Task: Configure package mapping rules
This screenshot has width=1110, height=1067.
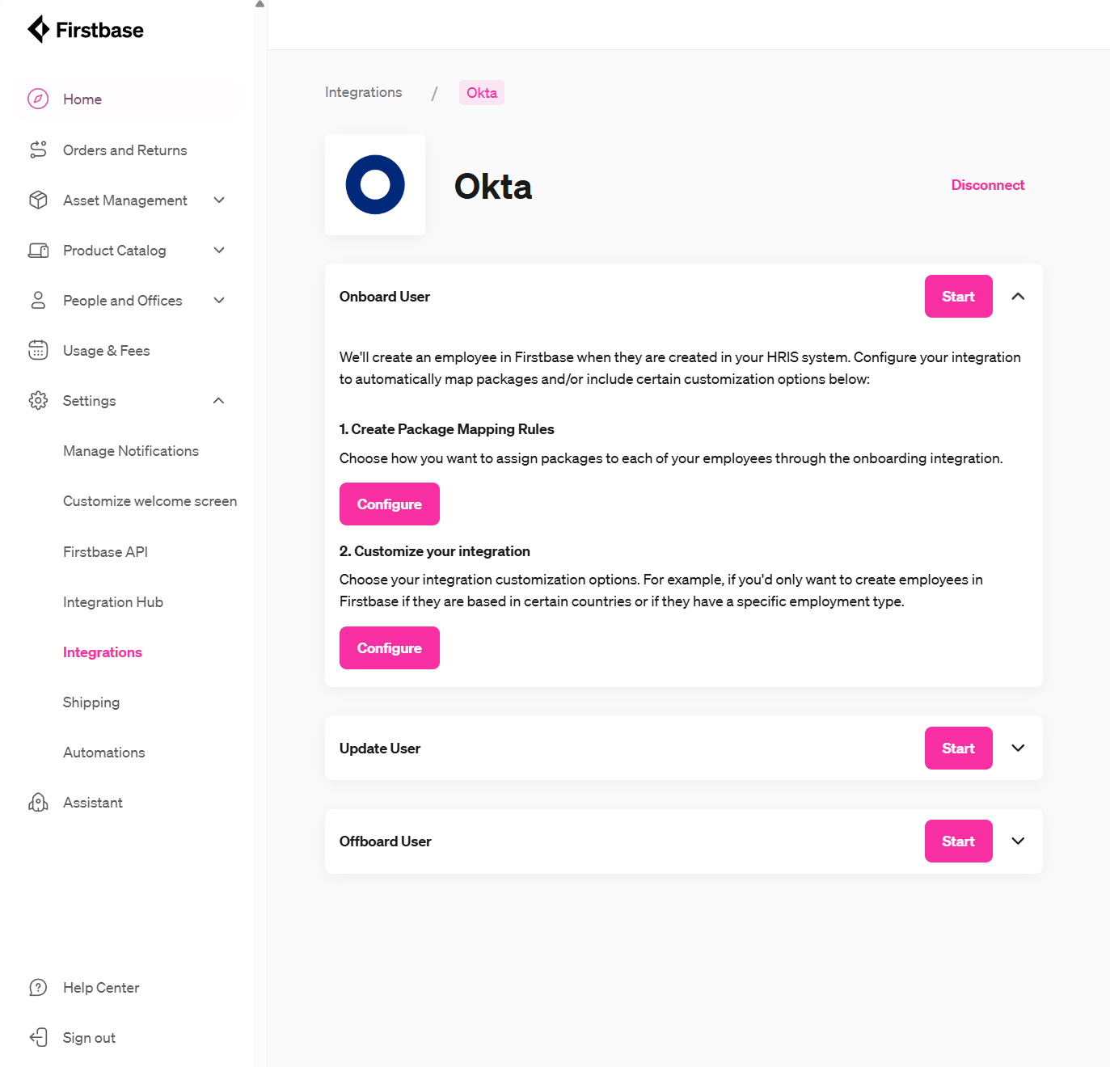Action: 389,504
